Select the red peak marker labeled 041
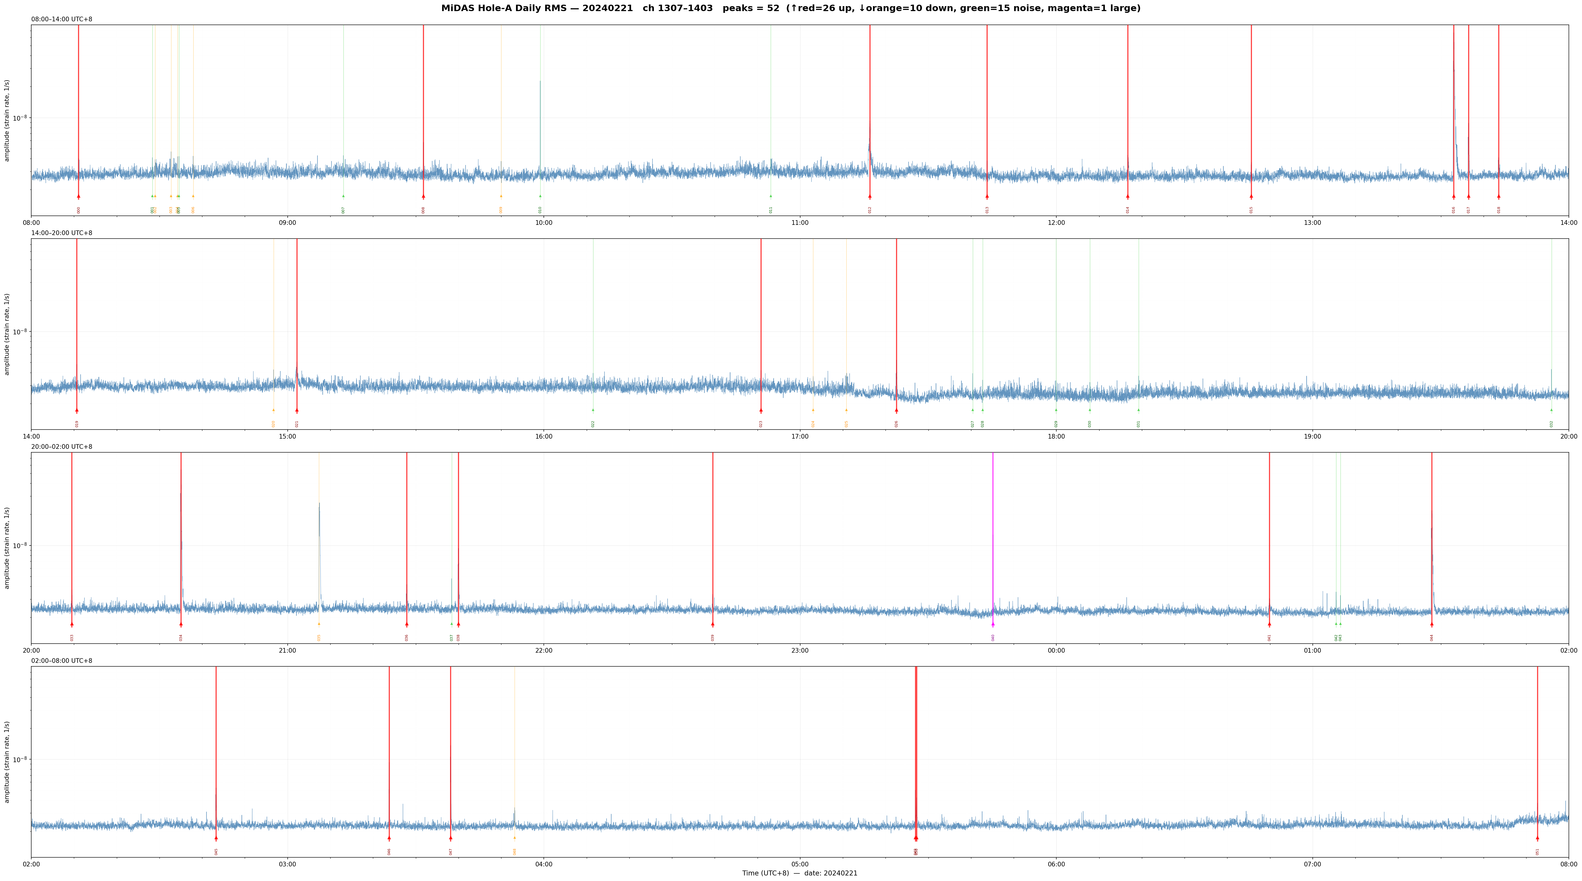The width and height of the screenshot is (1582, 881). click(1270, 624)
